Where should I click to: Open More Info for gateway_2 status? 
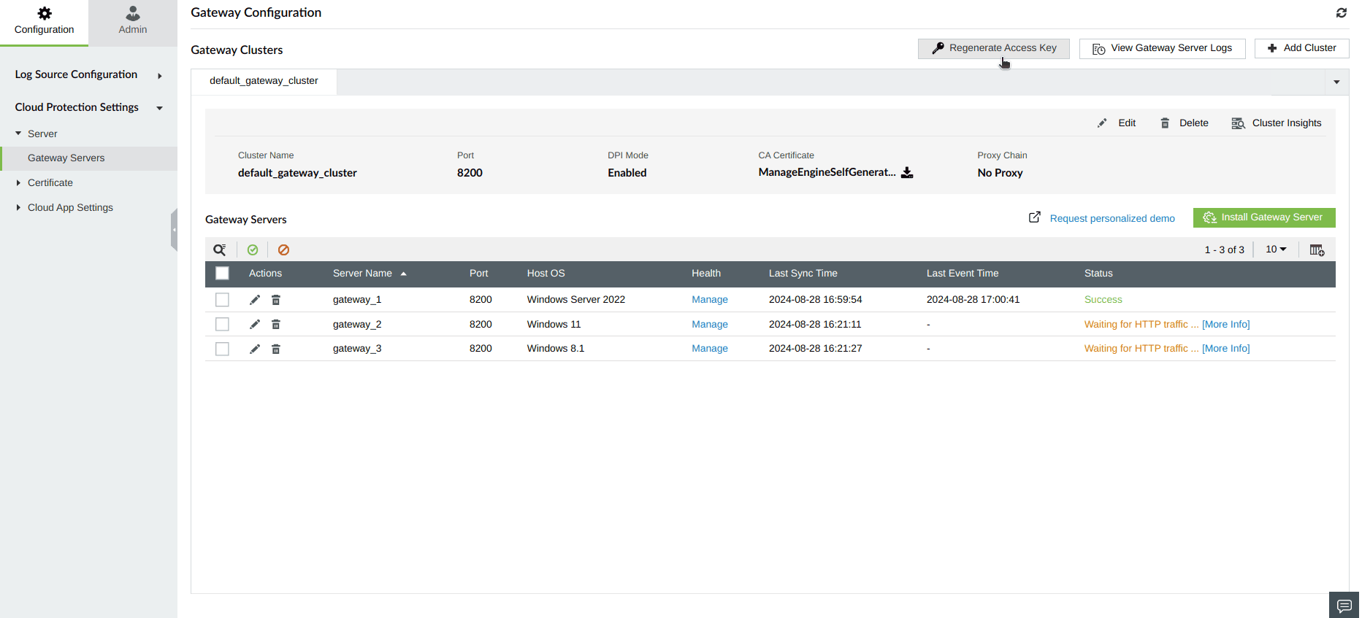1226,325
